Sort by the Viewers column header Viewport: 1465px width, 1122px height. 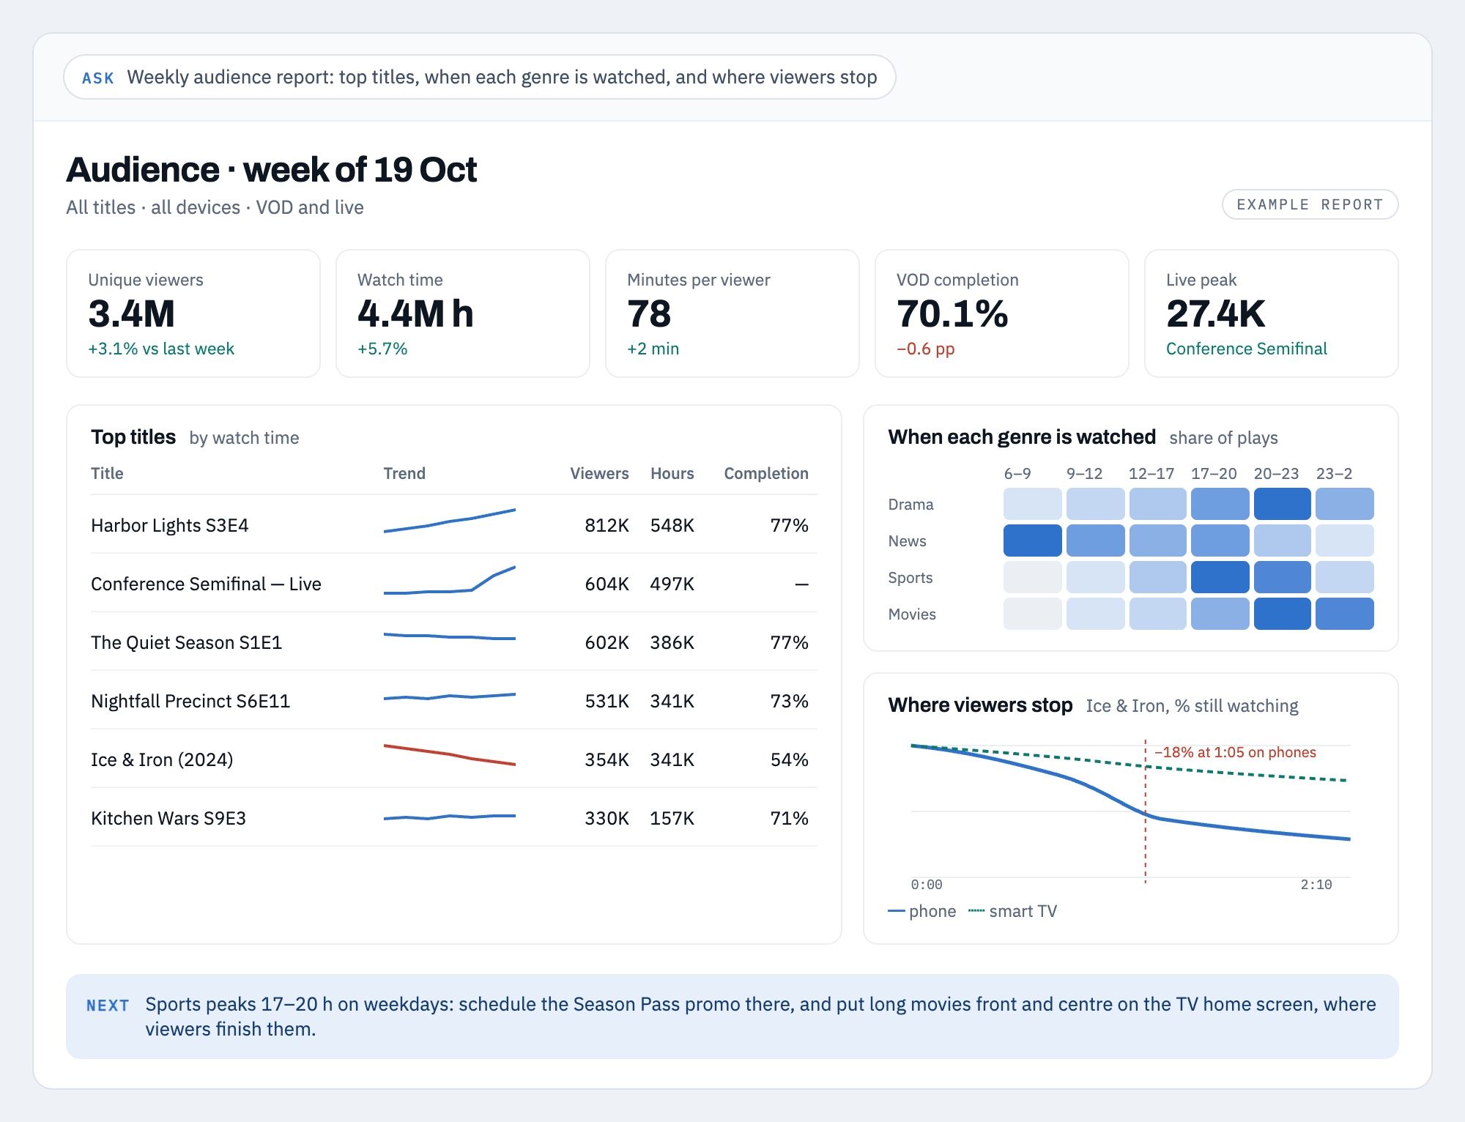point(599,473)
